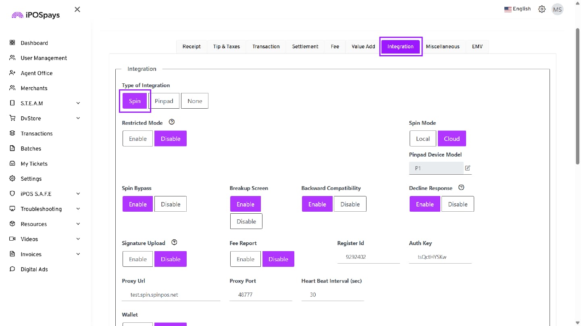Open the Tip & Taxes tab

tap(226, 47)
